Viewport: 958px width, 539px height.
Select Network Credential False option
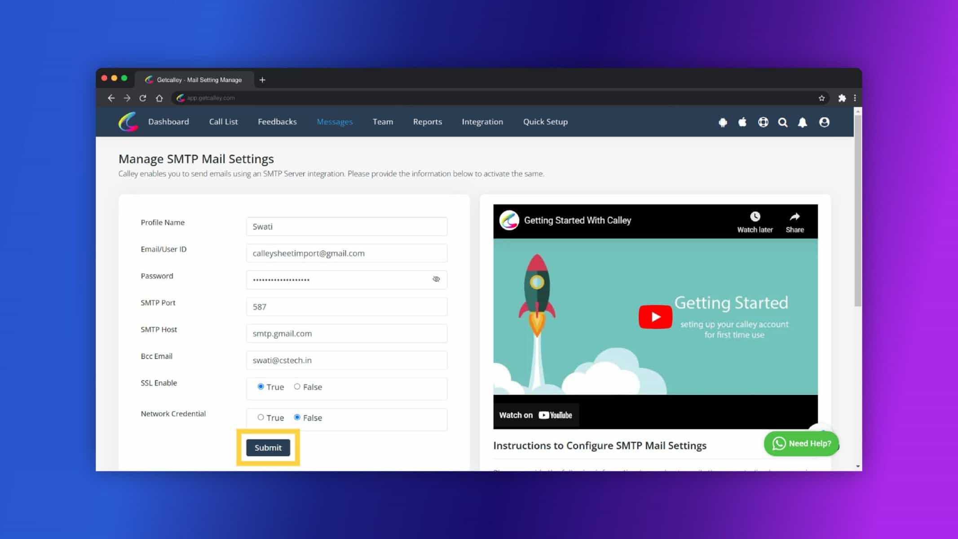pos(297,417)
